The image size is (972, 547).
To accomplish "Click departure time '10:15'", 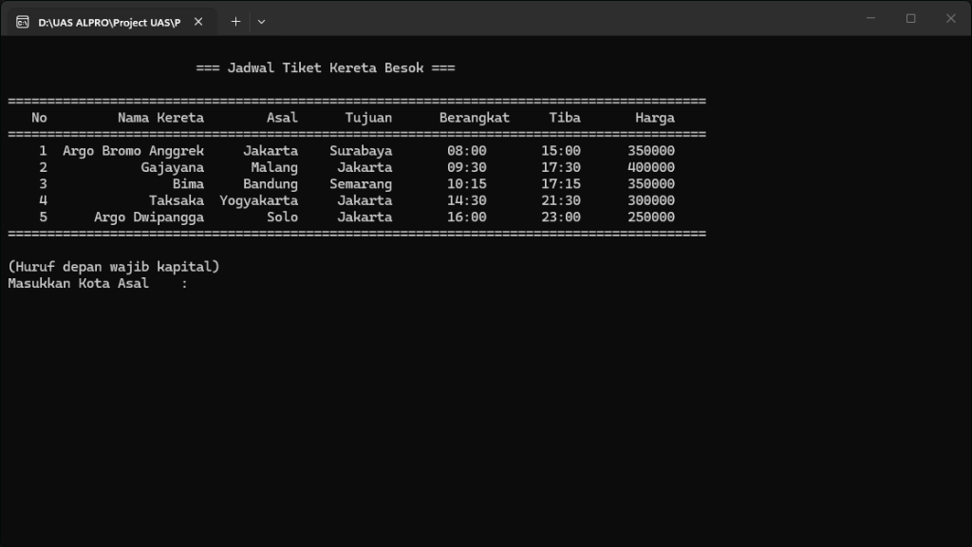I will (x=467, y=184).
